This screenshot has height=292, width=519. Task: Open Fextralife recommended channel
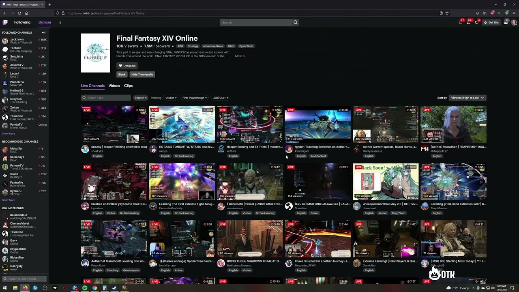coord(24,184)
